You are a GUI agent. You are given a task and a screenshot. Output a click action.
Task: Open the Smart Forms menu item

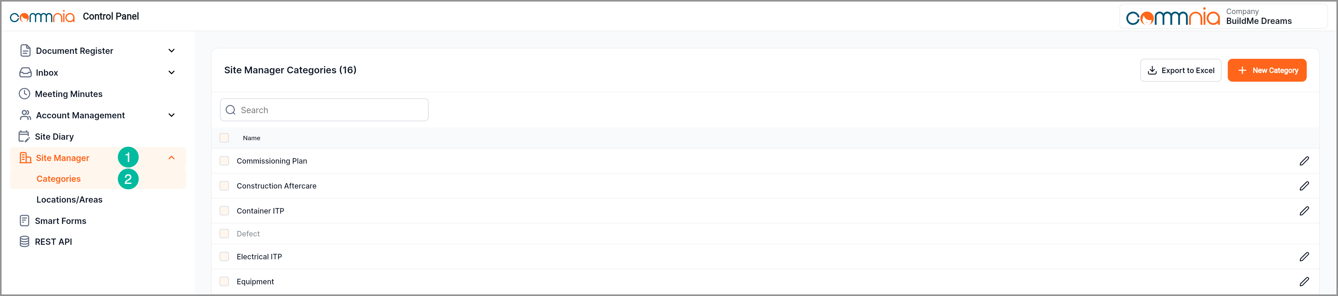(x=60, y=221)
